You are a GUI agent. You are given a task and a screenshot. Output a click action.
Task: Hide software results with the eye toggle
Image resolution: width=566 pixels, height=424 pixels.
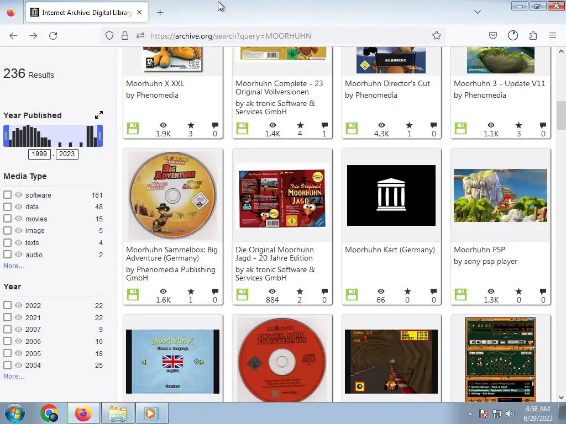coord(18,195)
